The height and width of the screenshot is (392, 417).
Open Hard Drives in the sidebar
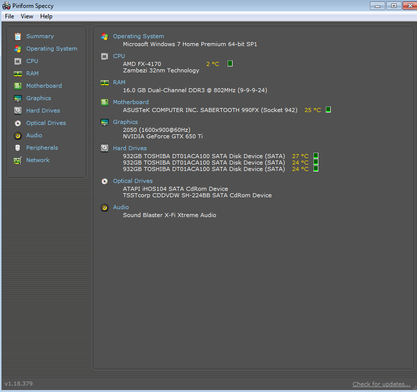click(x=43, y=111)
